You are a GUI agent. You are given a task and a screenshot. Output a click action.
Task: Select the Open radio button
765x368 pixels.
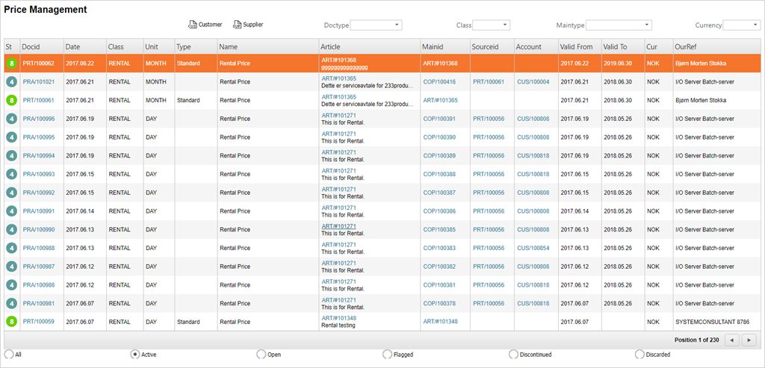point(261,355)
